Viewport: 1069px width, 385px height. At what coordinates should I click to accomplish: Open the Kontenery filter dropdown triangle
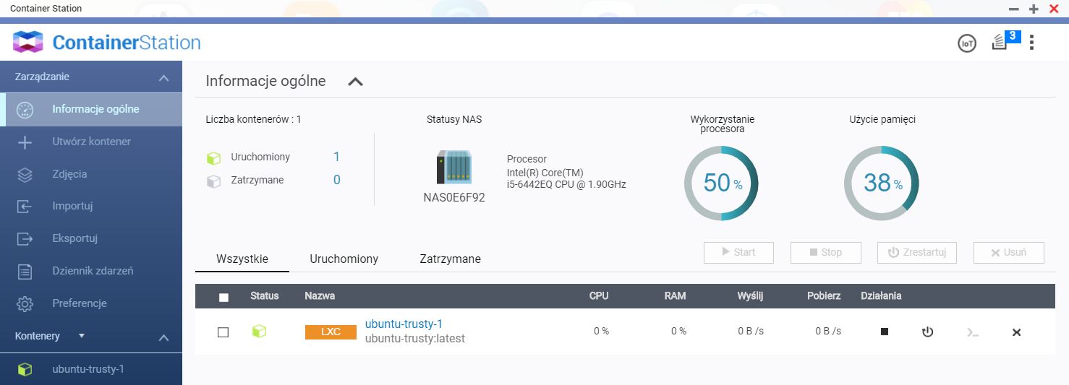pos(82,336)
